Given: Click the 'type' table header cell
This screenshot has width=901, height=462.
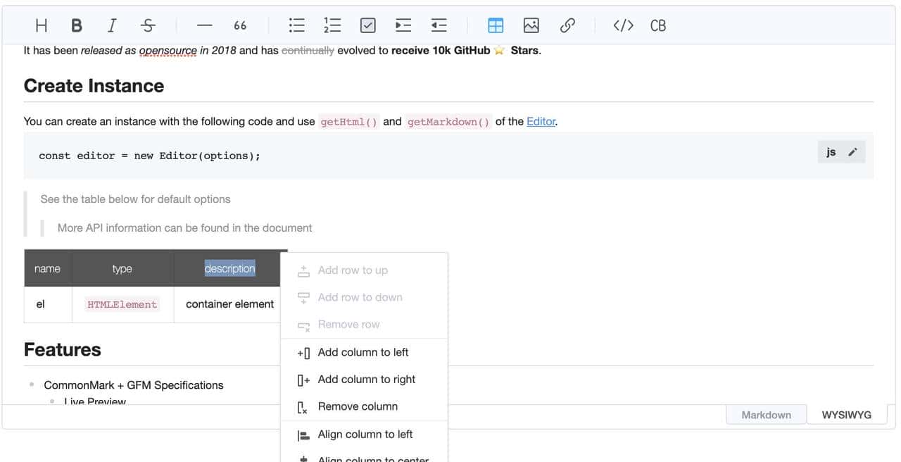Looking at the screenshot, I should 122,268.
